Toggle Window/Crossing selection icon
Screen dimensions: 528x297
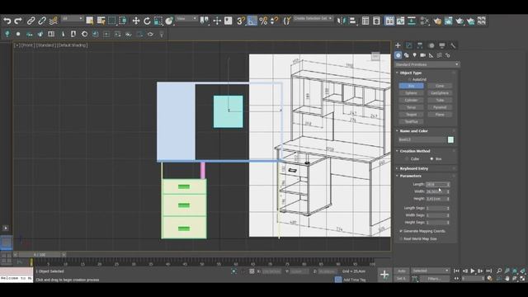coord(123,21)
